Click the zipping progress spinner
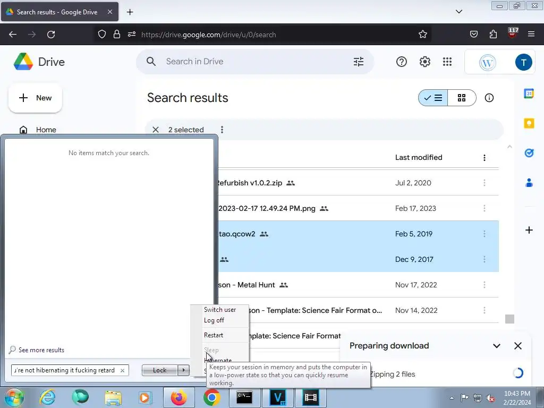The height and width of the screenshot is (408, 544). 517,373
